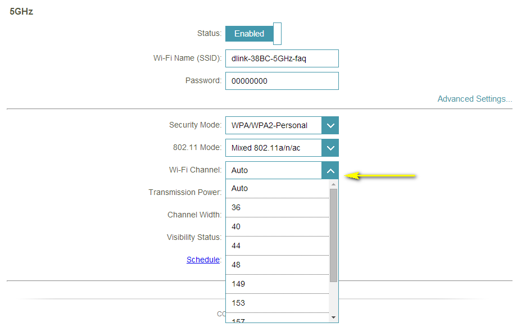Choose channel 44 in the dropdown
Image resolution: width=526 pixels, height=327 pixels.
276,246
